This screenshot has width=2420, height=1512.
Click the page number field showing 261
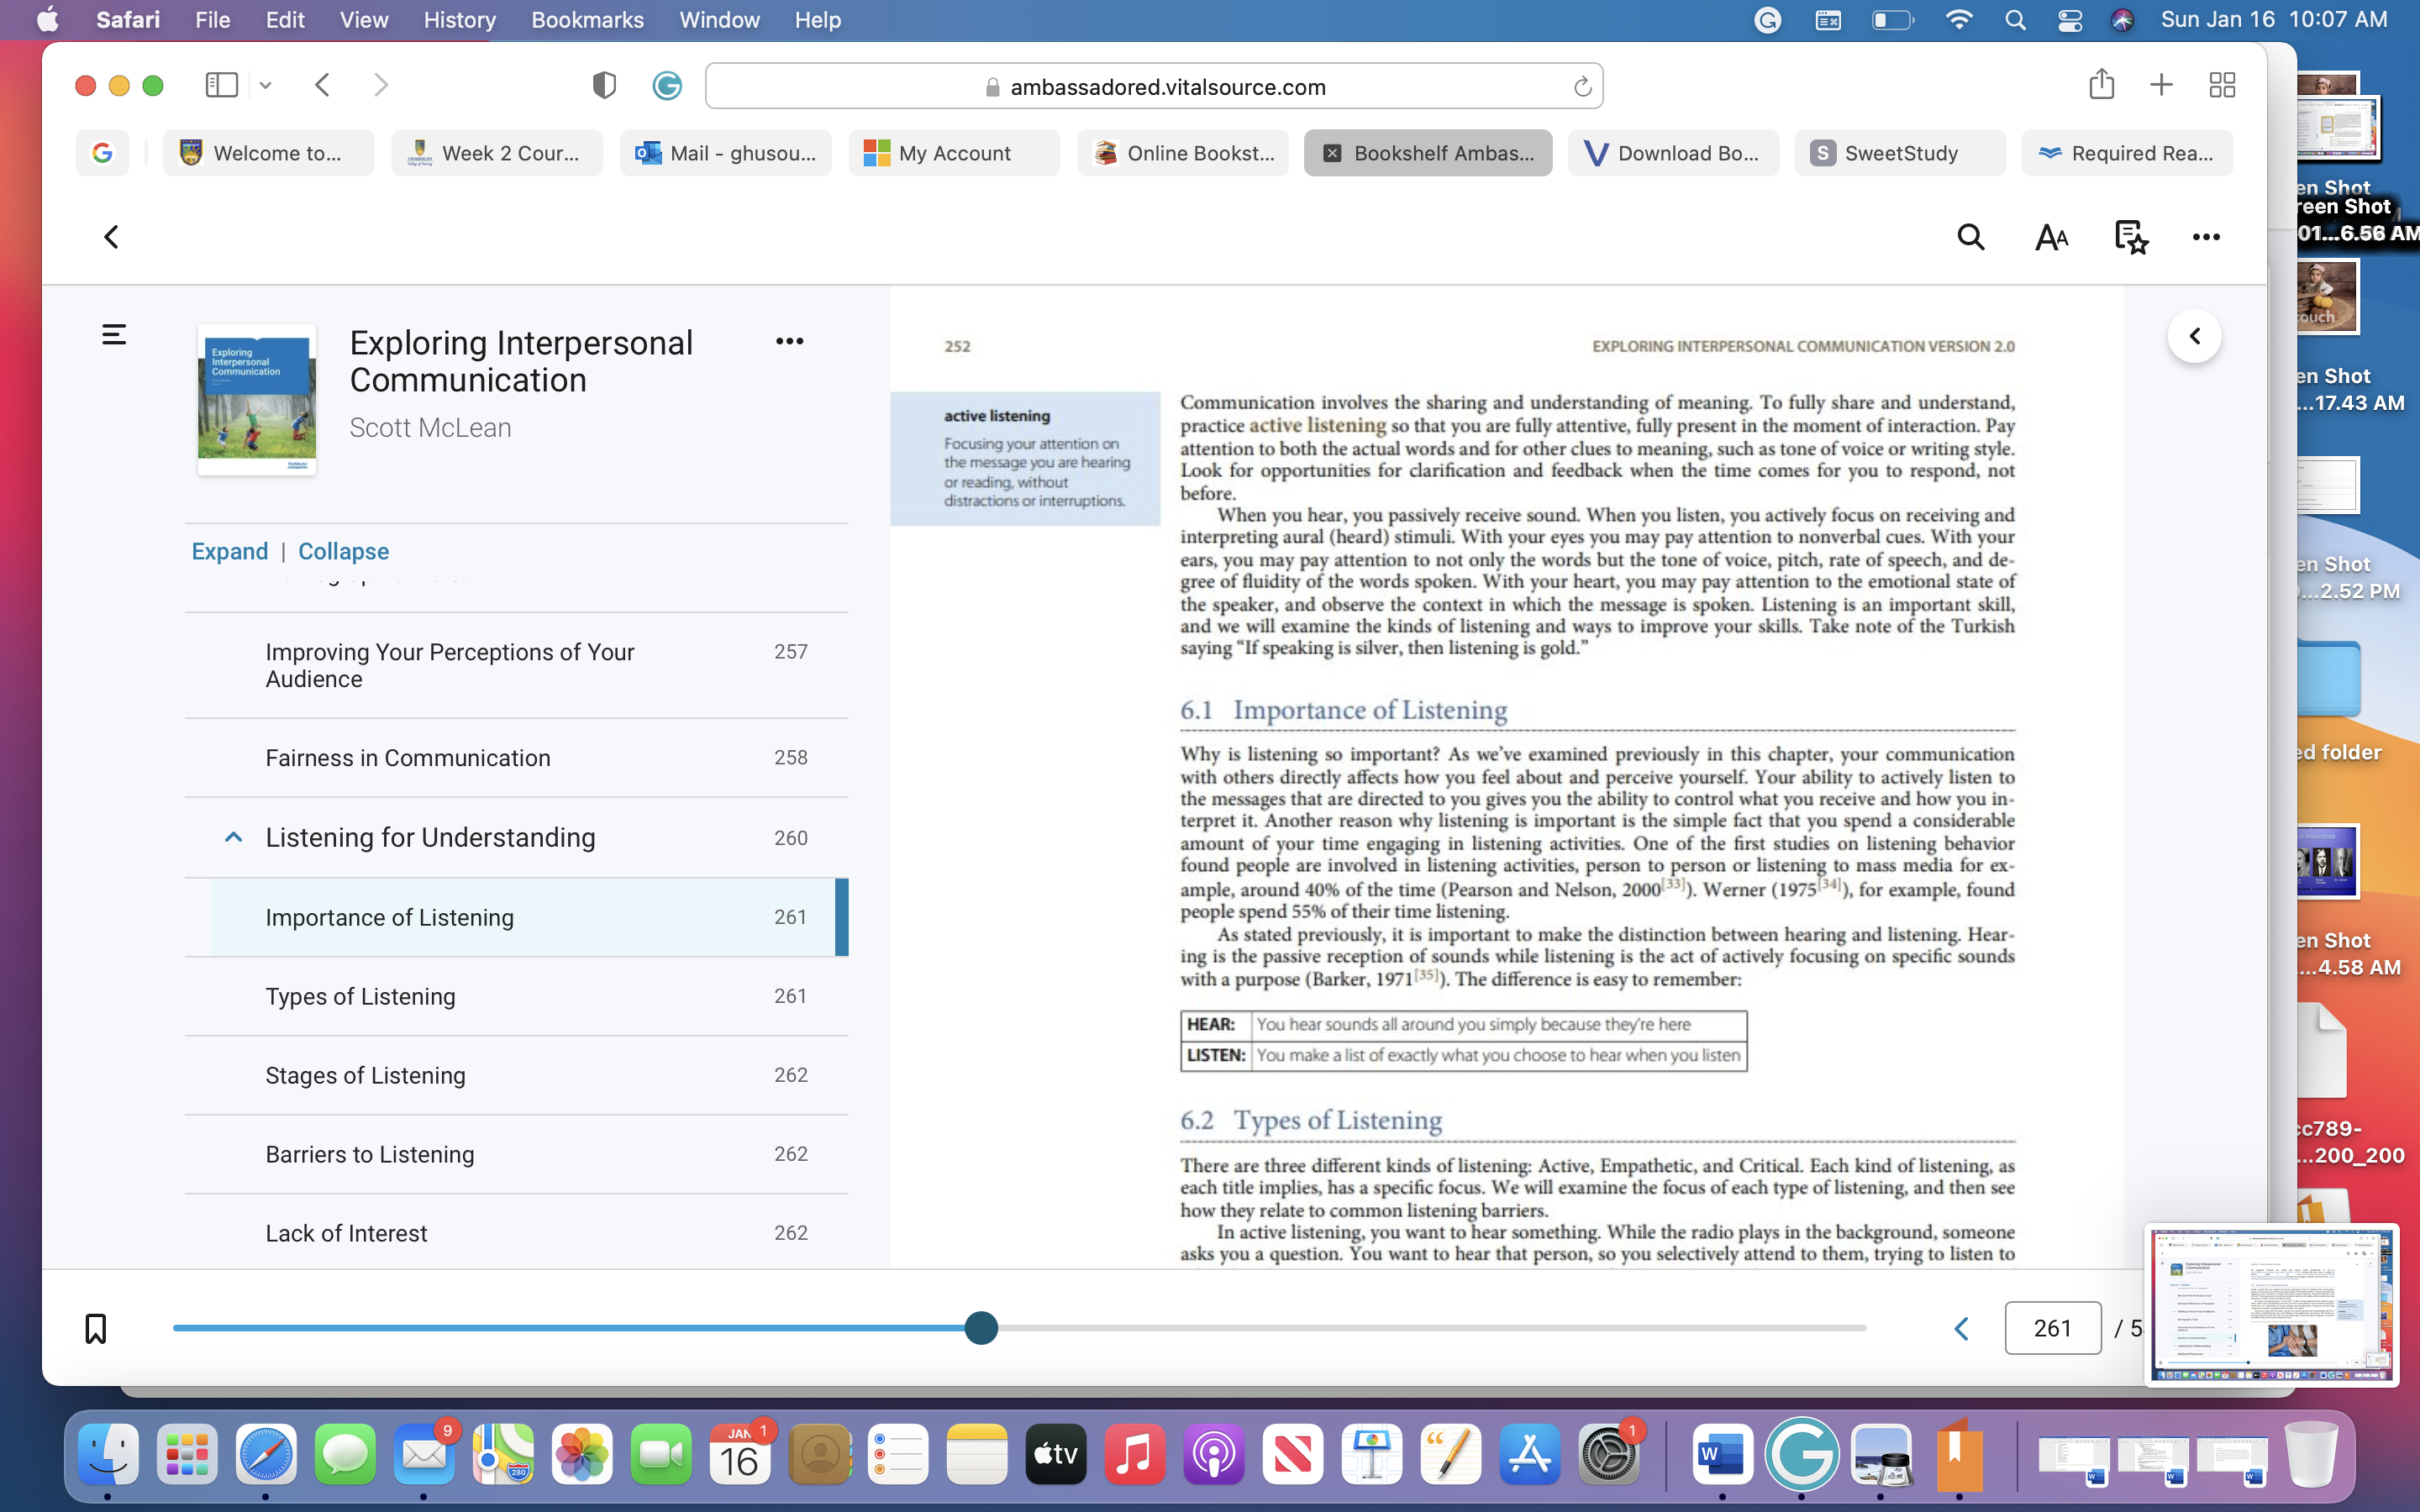(2052, 1328)
